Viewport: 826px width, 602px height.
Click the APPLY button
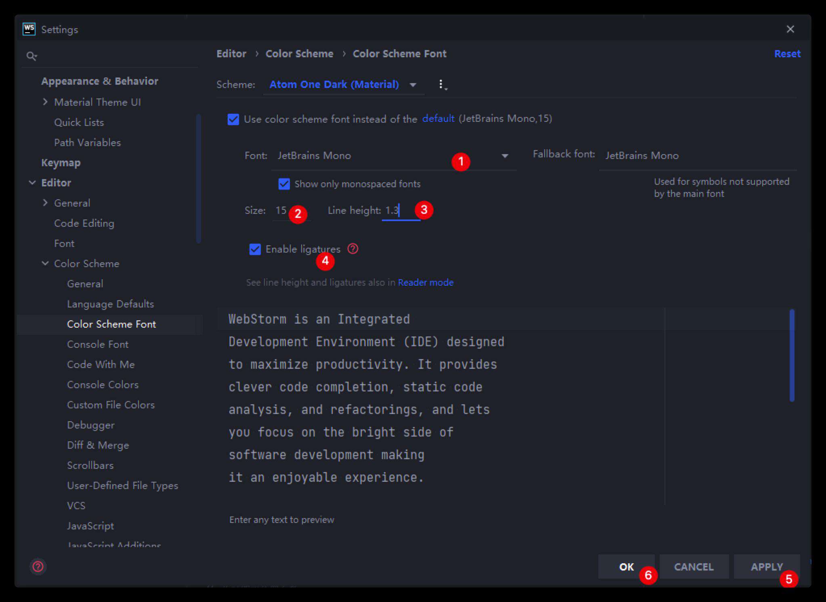[767, 567]
